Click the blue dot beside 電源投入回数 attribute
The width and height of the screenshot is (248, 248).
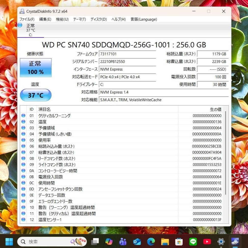tap(23, 177)
